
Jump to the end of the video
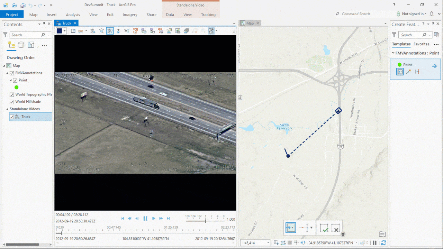coord(169,219)
